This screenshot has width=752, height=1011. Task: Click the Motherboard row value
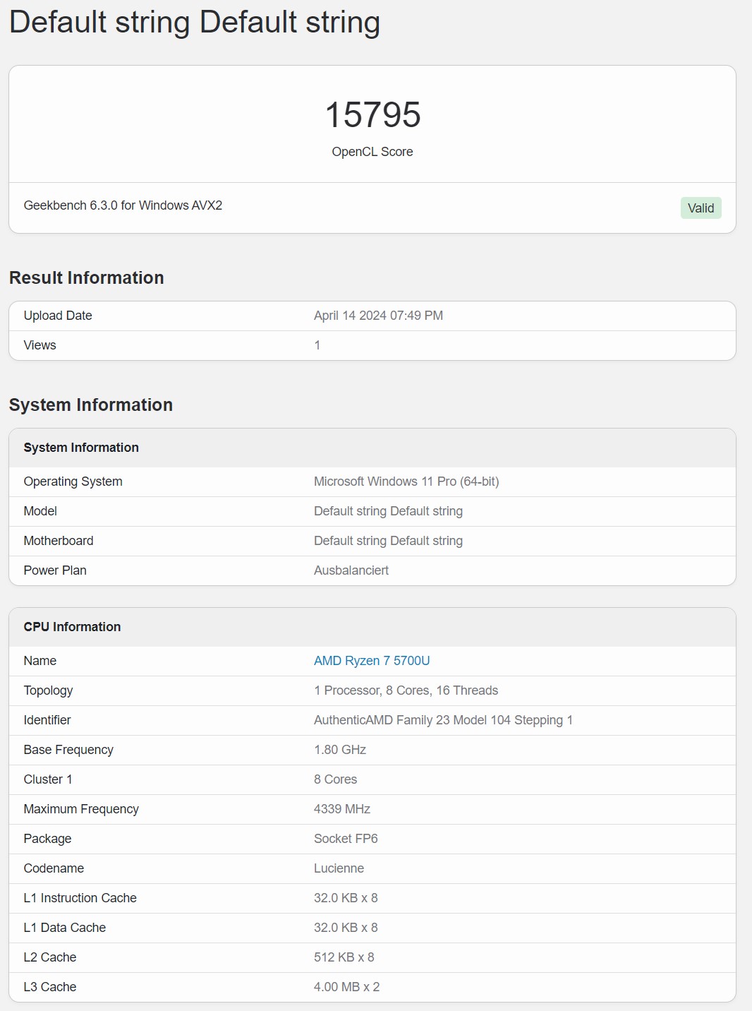pyautogui.click(x=388, y=541)
